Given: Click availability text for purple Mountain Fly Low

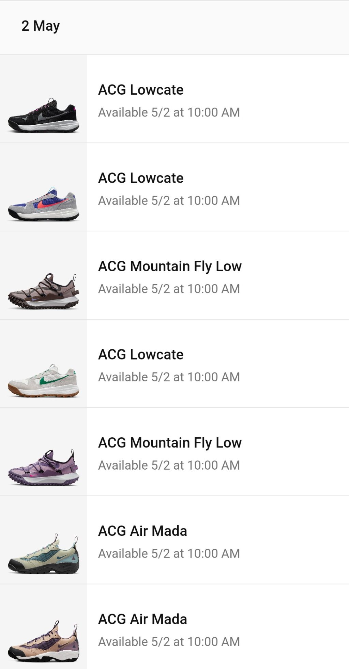Looking at the screenshot, I should coord(169,466).
